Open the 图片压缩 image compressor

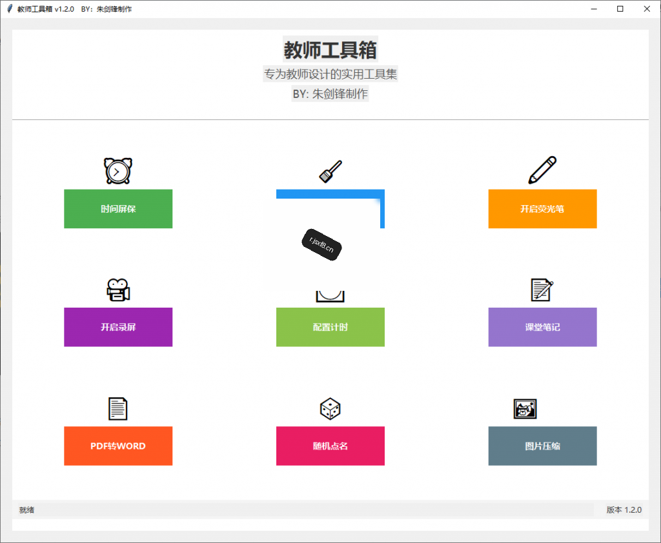542,446
